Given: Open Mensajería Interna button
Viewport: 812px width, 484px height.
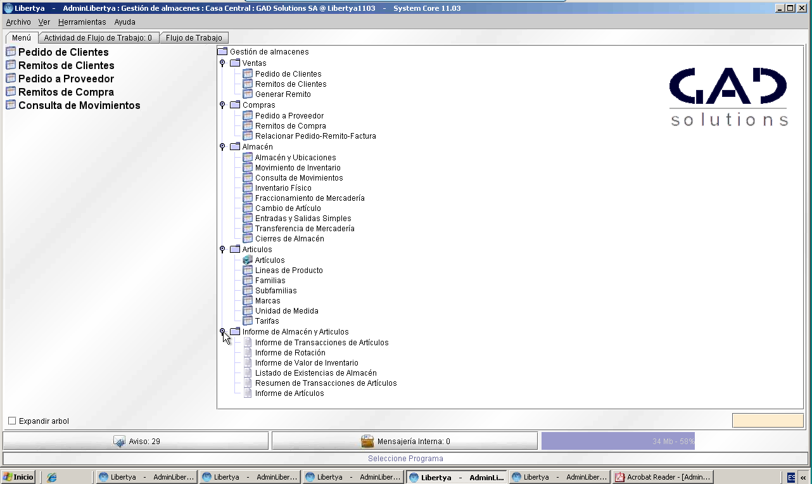Looking at the screenshot, I should [405, 442].
